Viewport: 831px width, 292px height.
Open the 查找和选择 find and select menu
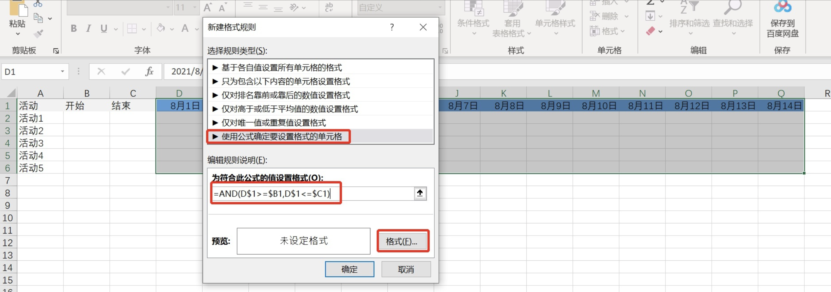pos(733,18)
